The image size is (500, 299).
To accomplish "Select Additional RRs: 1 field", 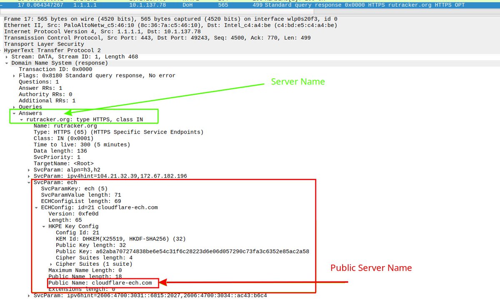I will tap(47, 101).
